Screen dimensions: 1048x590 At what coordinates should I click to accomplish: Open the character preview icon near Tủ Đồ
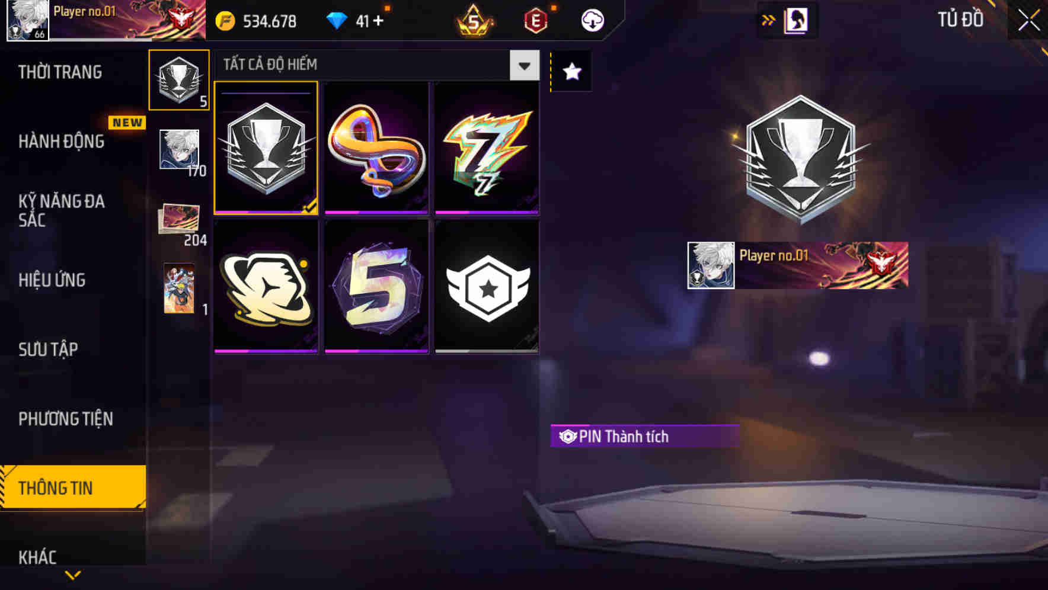(x=796, y=21)
